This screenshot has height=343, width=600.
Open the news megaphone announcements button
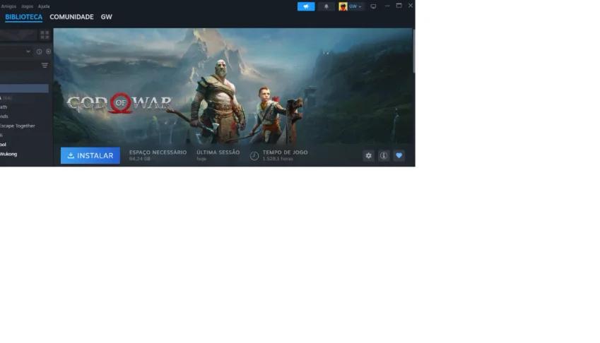pyautogui.click(x=306, y=6)
